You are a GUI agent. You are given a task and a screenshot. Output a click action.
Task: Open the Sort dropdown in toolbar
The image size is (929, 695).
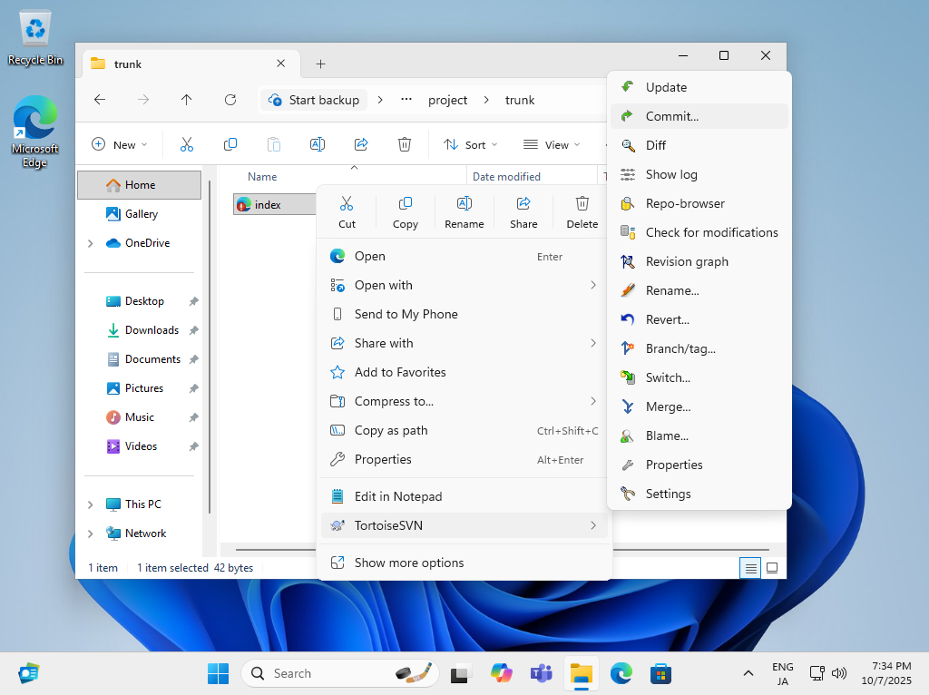pos(470,145)
